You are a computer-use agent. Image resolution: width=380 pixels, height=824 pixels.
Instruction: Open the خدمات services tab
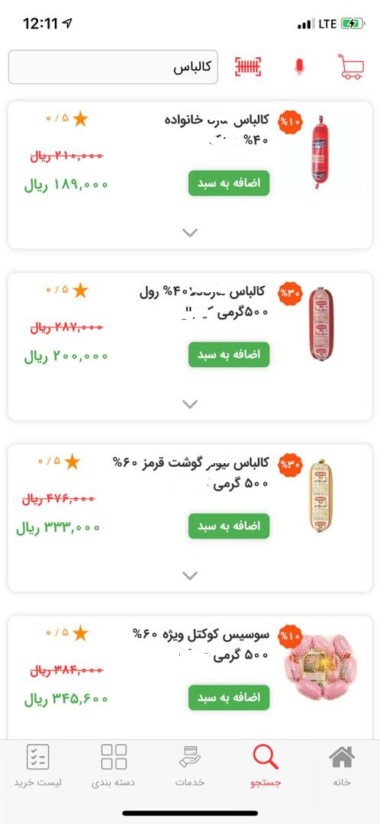coord(190,766)
